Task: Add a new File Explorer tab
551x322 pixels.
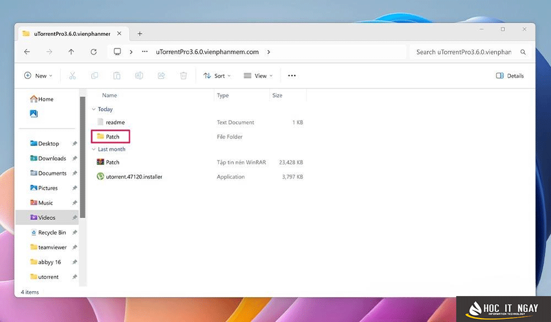Action: click(x=140, y=34)
